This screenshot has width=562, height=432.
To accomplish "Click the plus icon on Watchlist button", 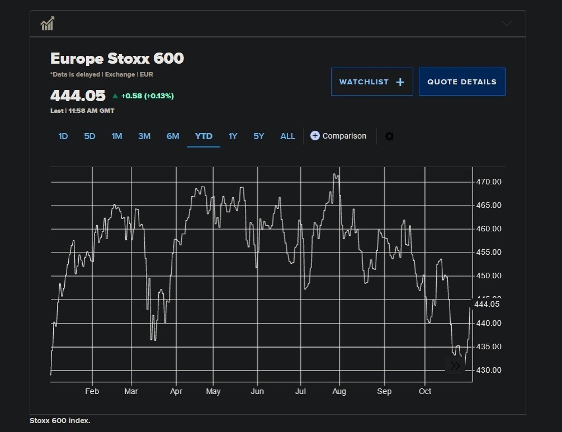I will click(400, 82).
